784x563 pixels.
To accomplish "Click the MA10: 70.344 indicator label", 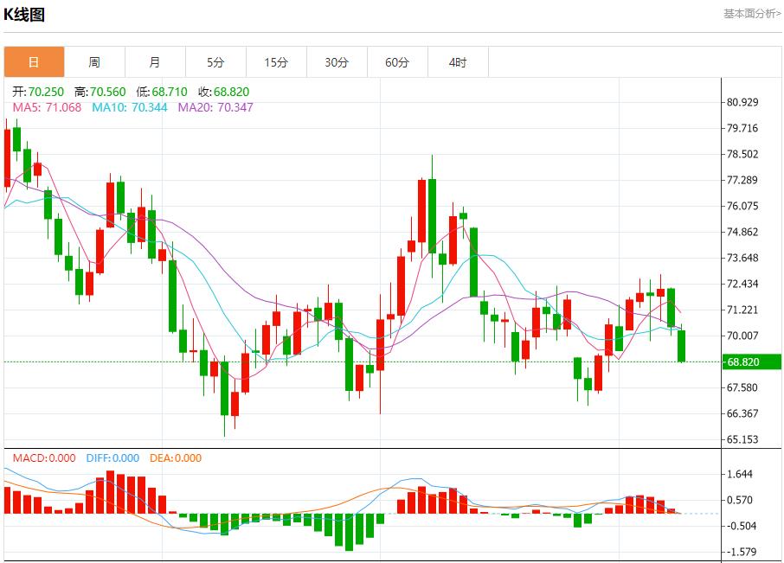I will coord(129,107).
